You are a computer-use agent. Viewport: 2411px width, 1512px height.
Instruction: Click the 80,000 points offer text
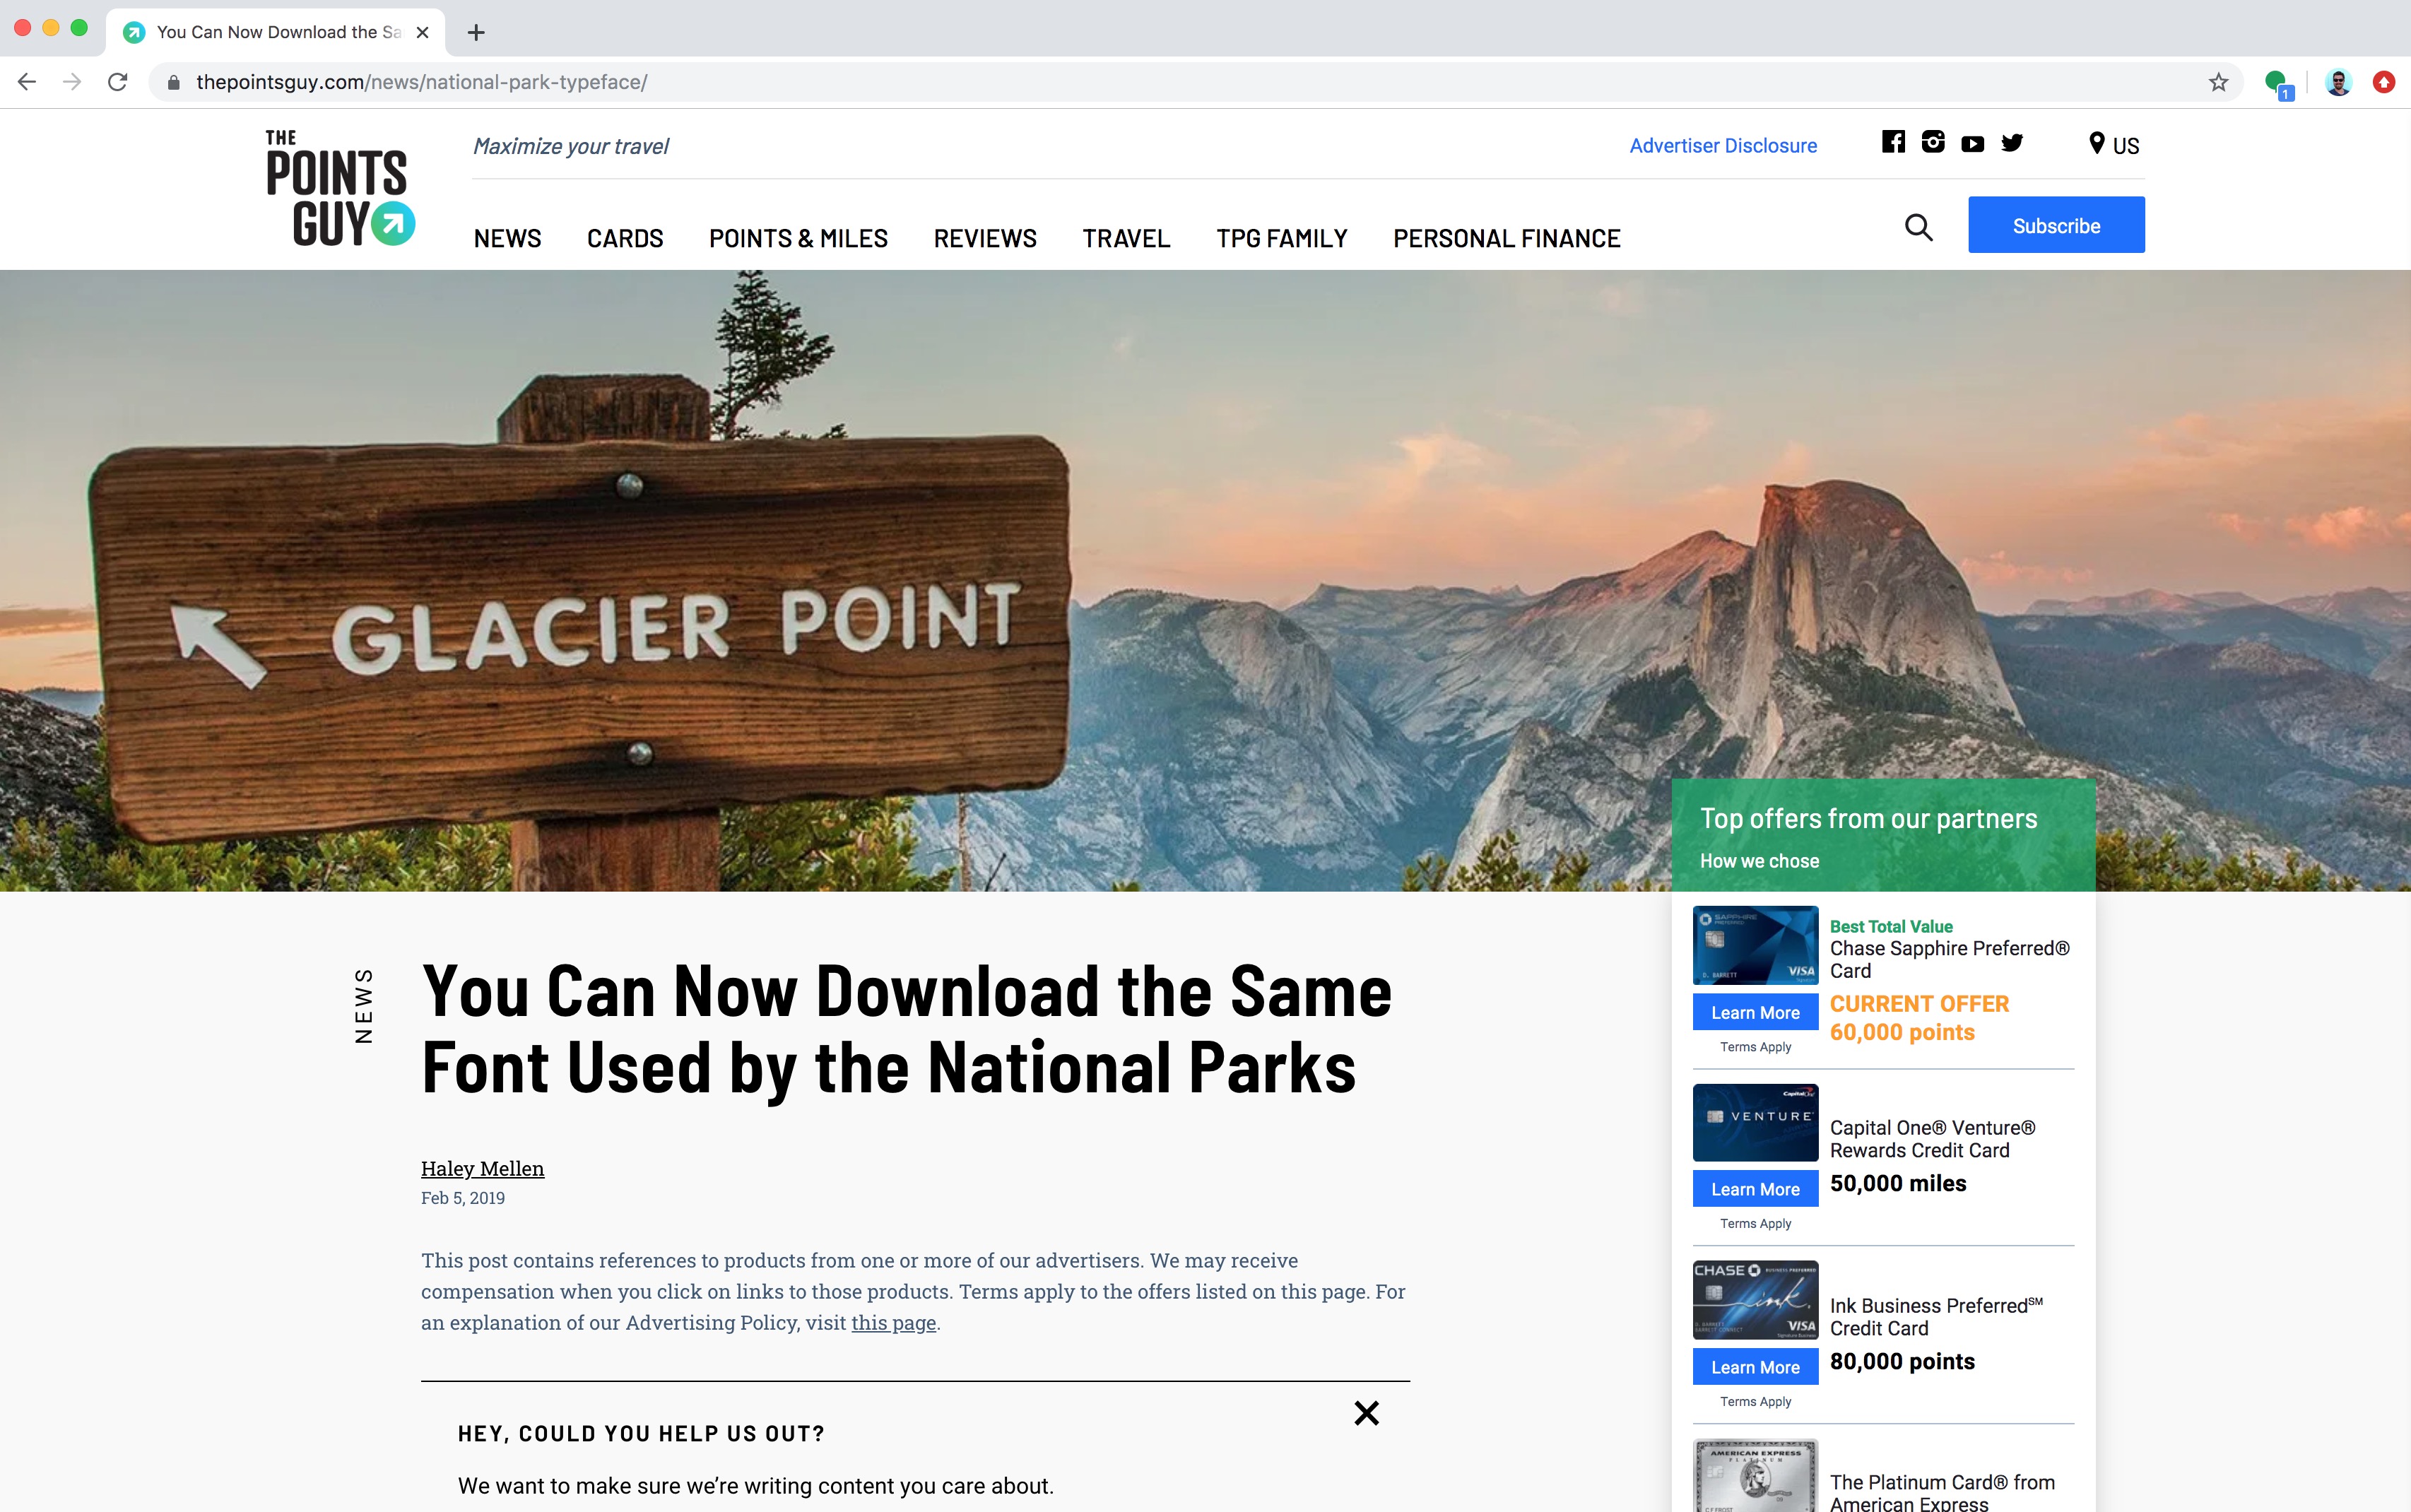[x=1902, y=1362]
